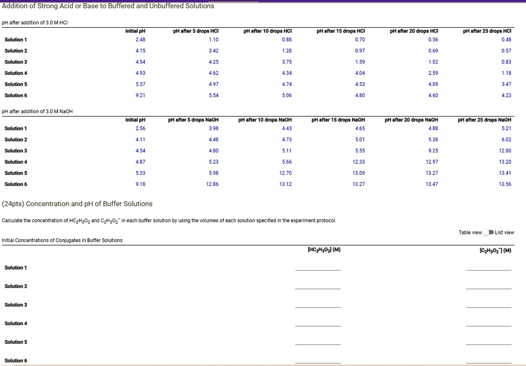The width and height of the screenshot is (526, 366).
Task: Click NaOH table value 12.86 for Solution 6
Action: (212, 184)
